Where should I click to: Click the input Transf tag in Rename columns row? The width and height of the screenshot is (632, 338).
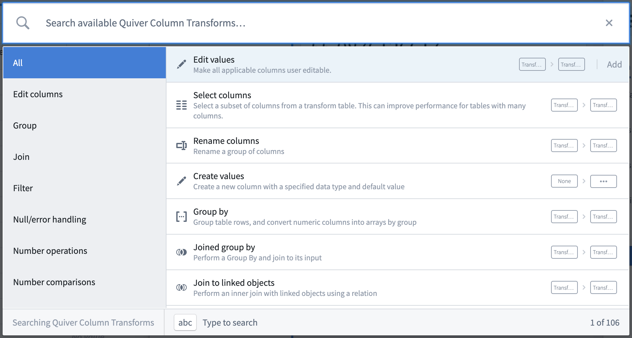[x=564, y=146]
